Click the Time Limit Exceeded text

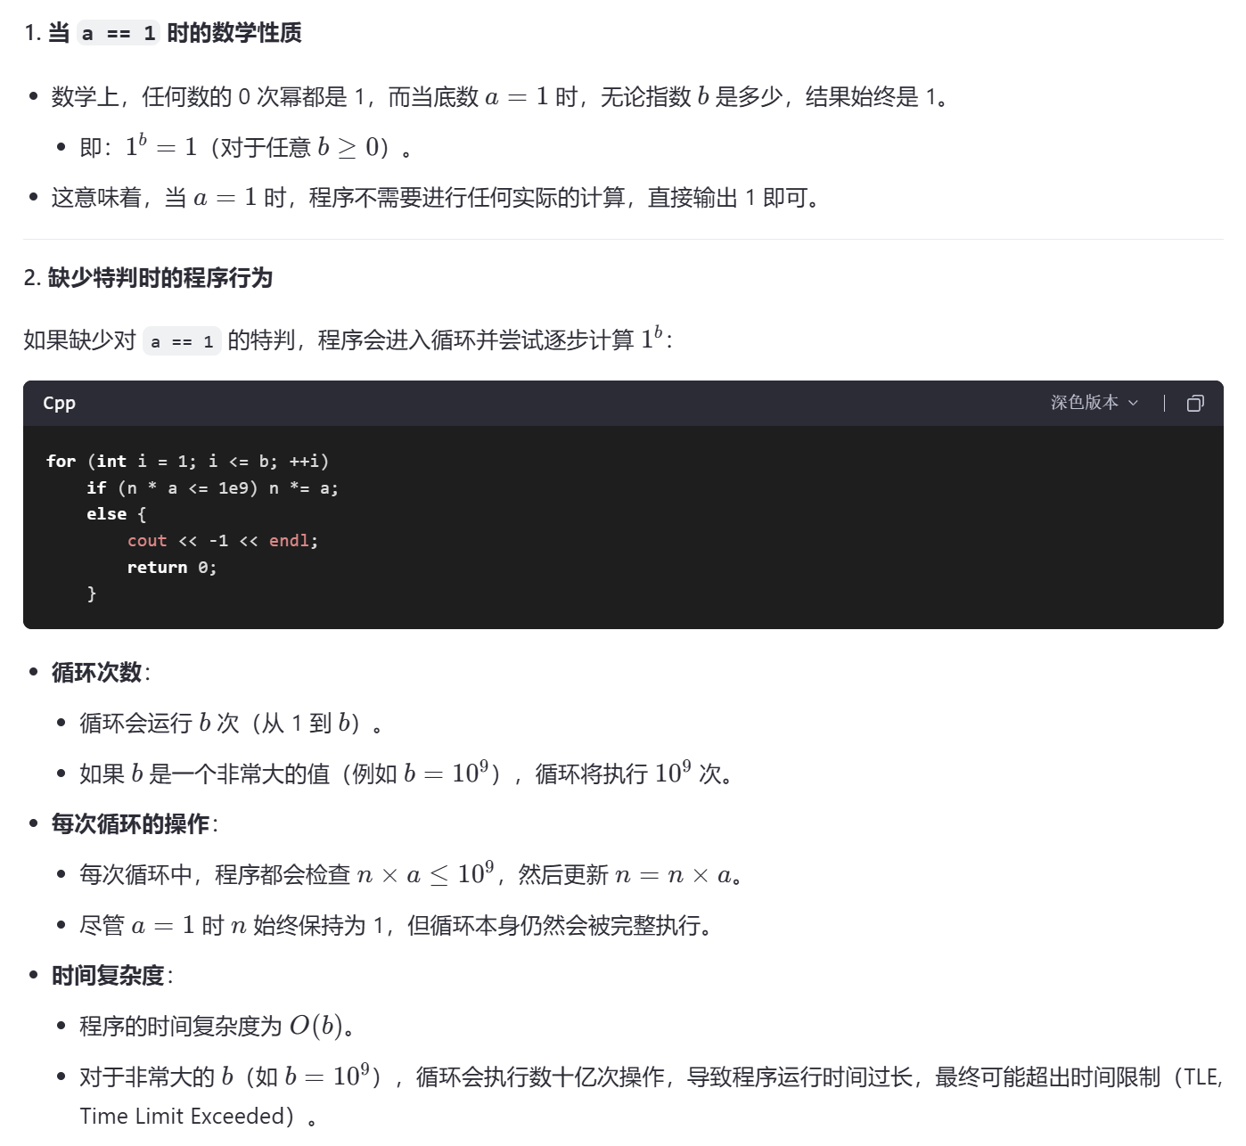click(x=186, y=1117)
